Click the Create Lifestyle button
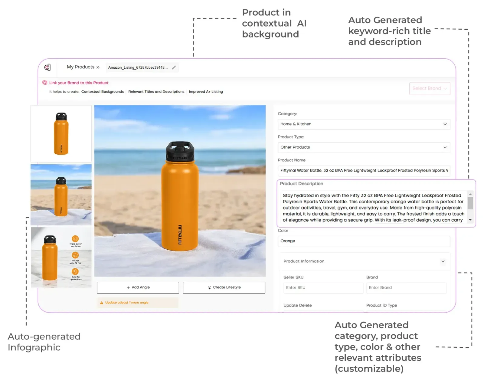The width and height of the screenshot is (484, 381). (x=224, y=287)
